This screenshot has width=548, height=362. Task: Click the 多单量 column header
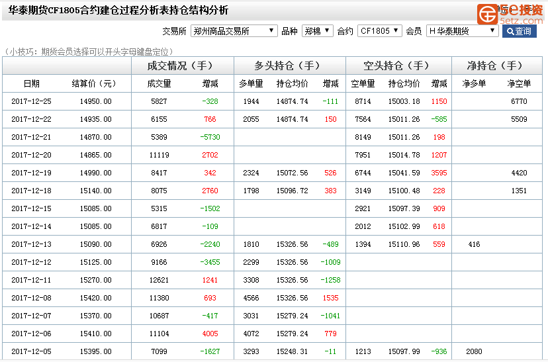[x=251, y=83]
